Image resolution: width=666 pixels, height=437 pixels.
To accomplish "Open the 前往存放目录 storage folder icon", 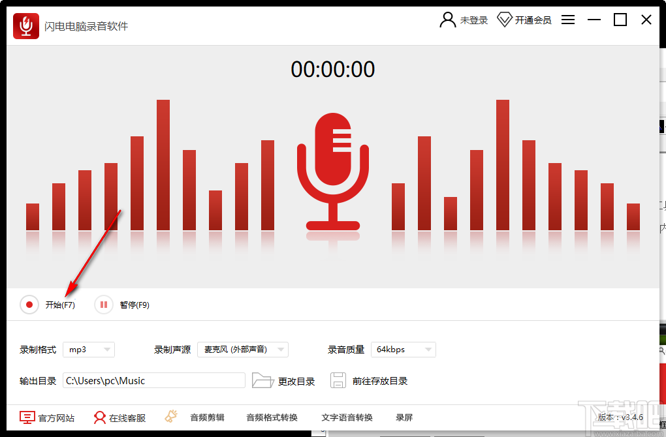I will 338,380.
